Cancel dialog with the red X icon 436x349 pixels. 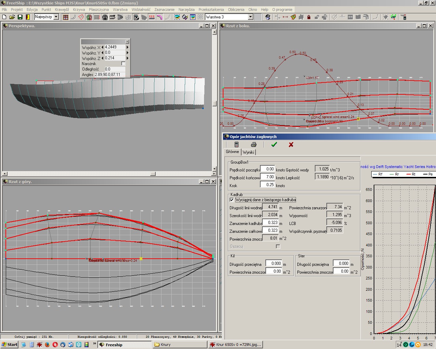pos(291,145)
